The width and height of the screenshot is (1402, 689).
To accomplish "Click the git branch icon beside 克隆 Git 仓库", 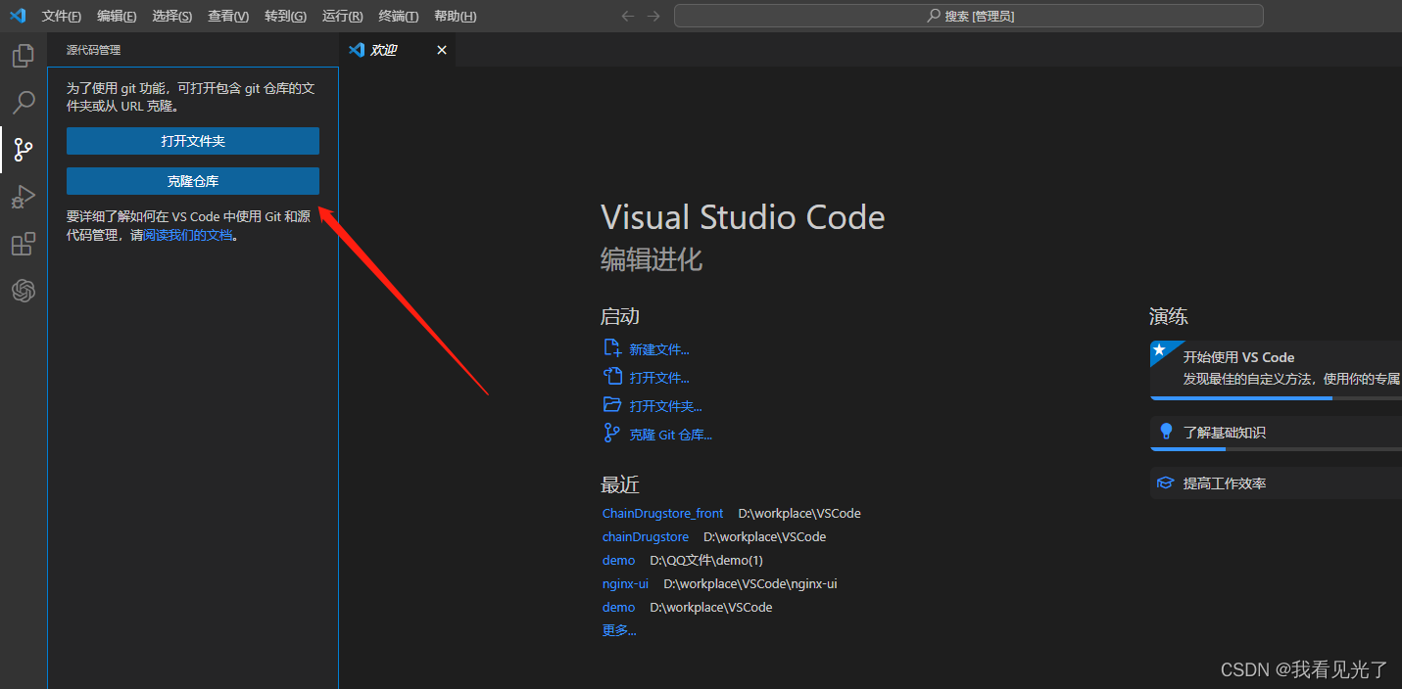I will click(x=612, y=434).
